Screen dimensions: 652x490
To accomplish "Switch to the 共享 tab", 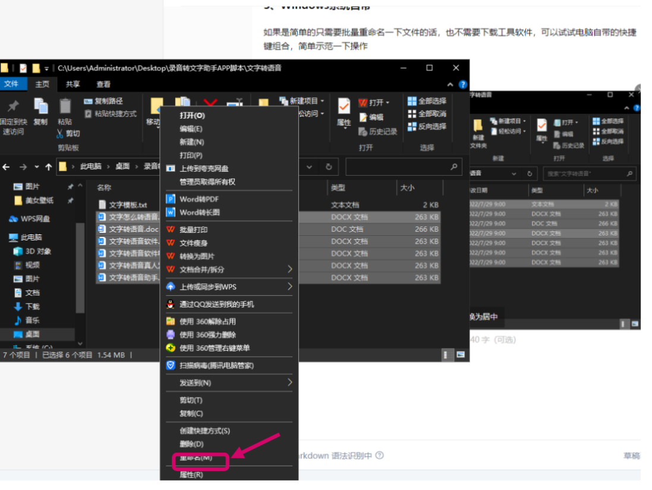I will pyautogui.click(x=73, y=84).
